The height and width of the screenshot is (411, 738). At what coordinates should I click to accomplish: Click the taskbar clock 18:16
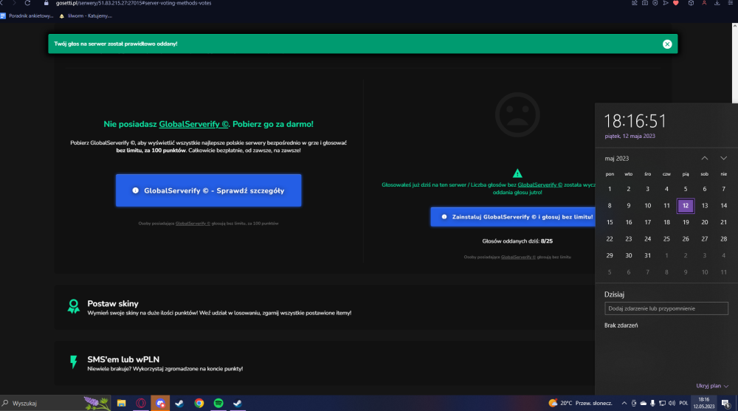coord(703,403)
